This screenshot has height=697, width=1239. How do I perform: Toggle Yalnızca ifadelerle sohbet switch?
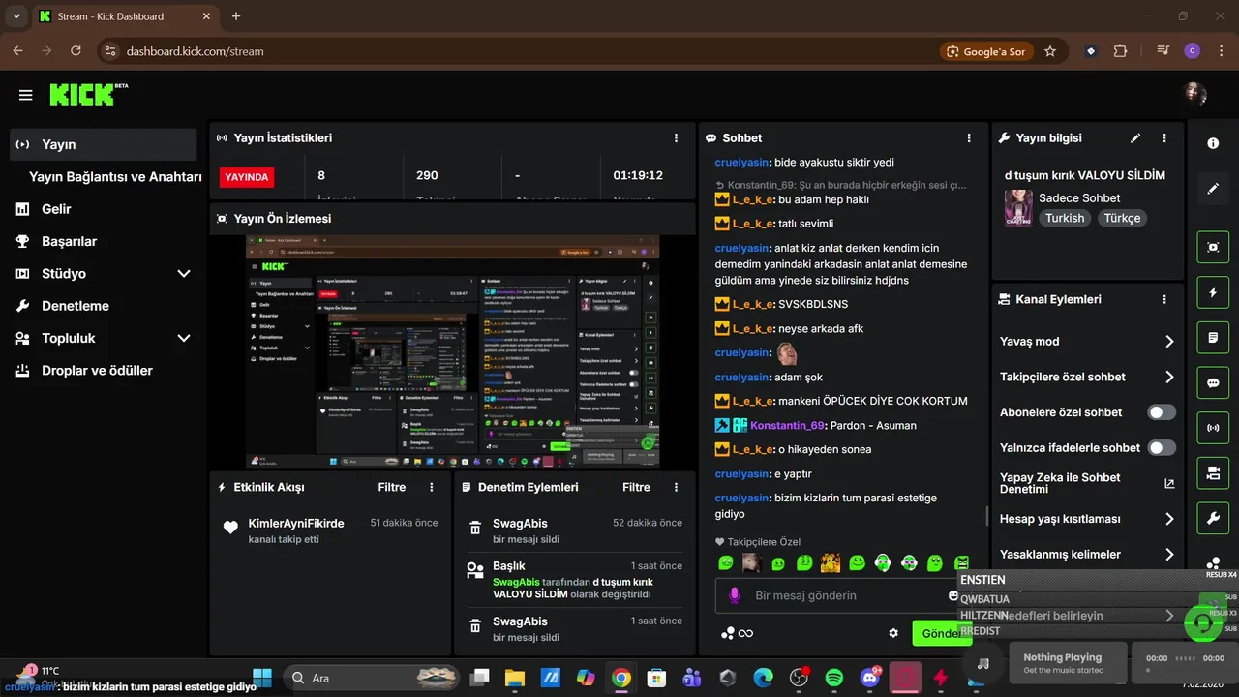click(1162, 448)
